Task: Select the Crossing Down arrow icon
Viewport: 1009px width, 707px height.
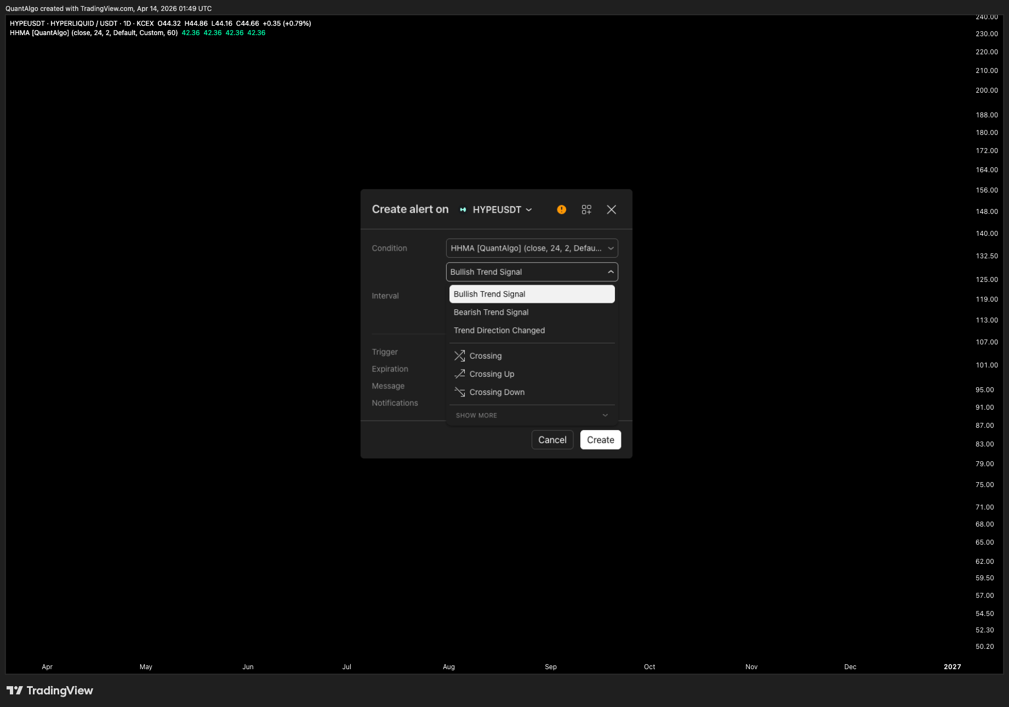Action: [460, 392]
